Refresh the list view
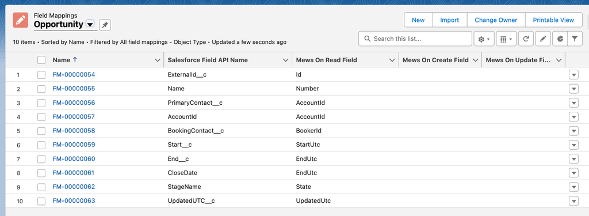The width and height of the screenshot is (589, 216). pyautogui.click(x=526, y=39)
